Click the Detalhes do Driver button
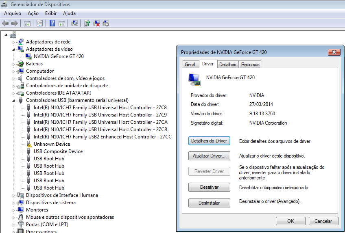This screenshot has height=233, width=345. click(209, 141)
